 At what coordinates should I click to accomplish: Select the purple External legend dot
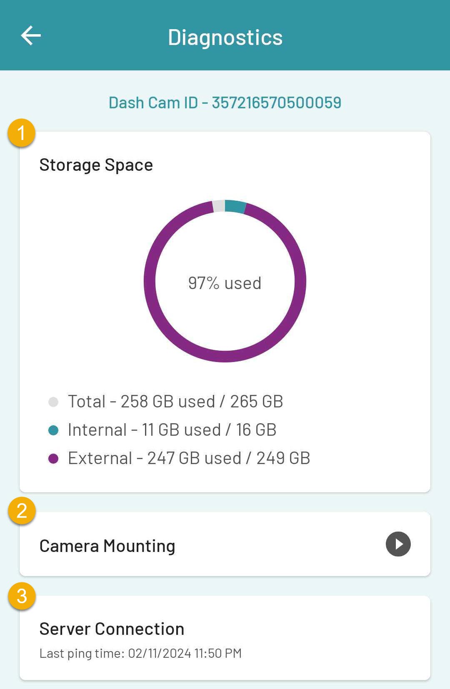(x=53, y=458)
